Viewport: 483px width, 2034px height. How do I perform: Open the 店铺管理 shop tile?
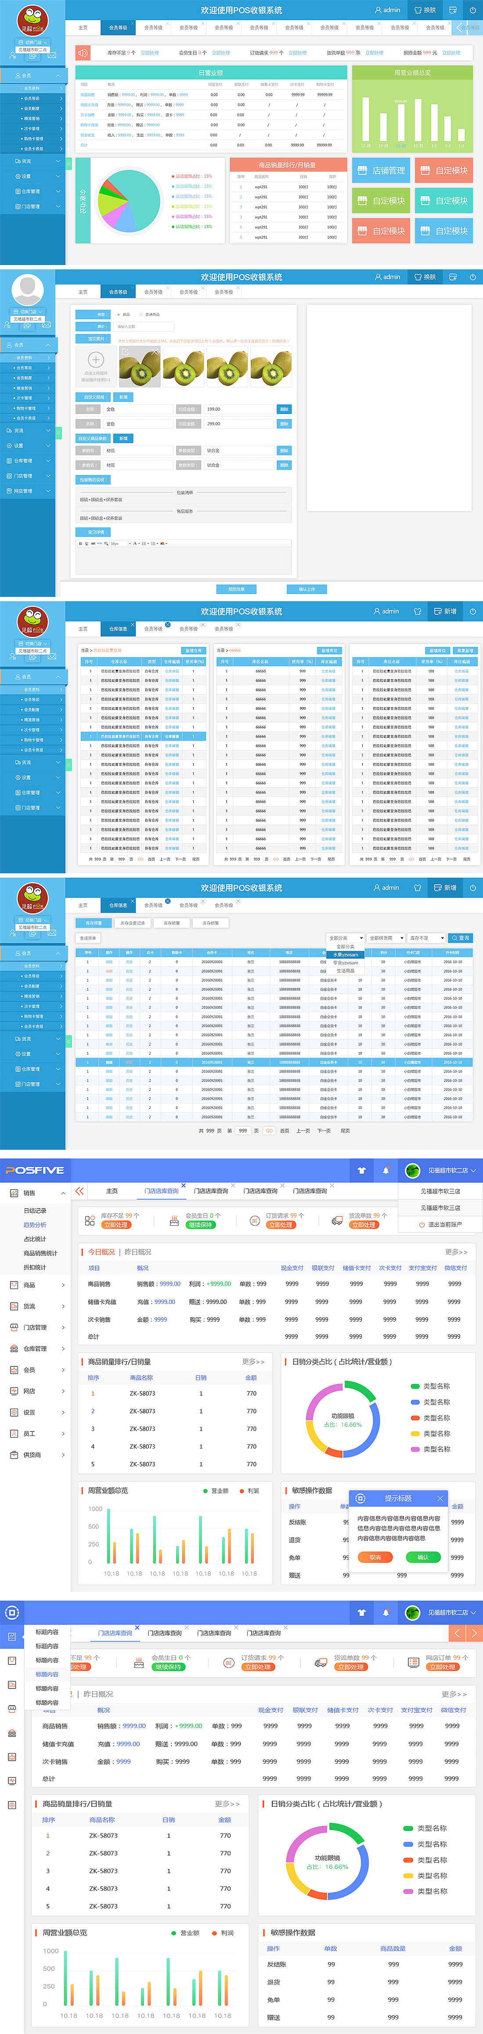(380, 171)
